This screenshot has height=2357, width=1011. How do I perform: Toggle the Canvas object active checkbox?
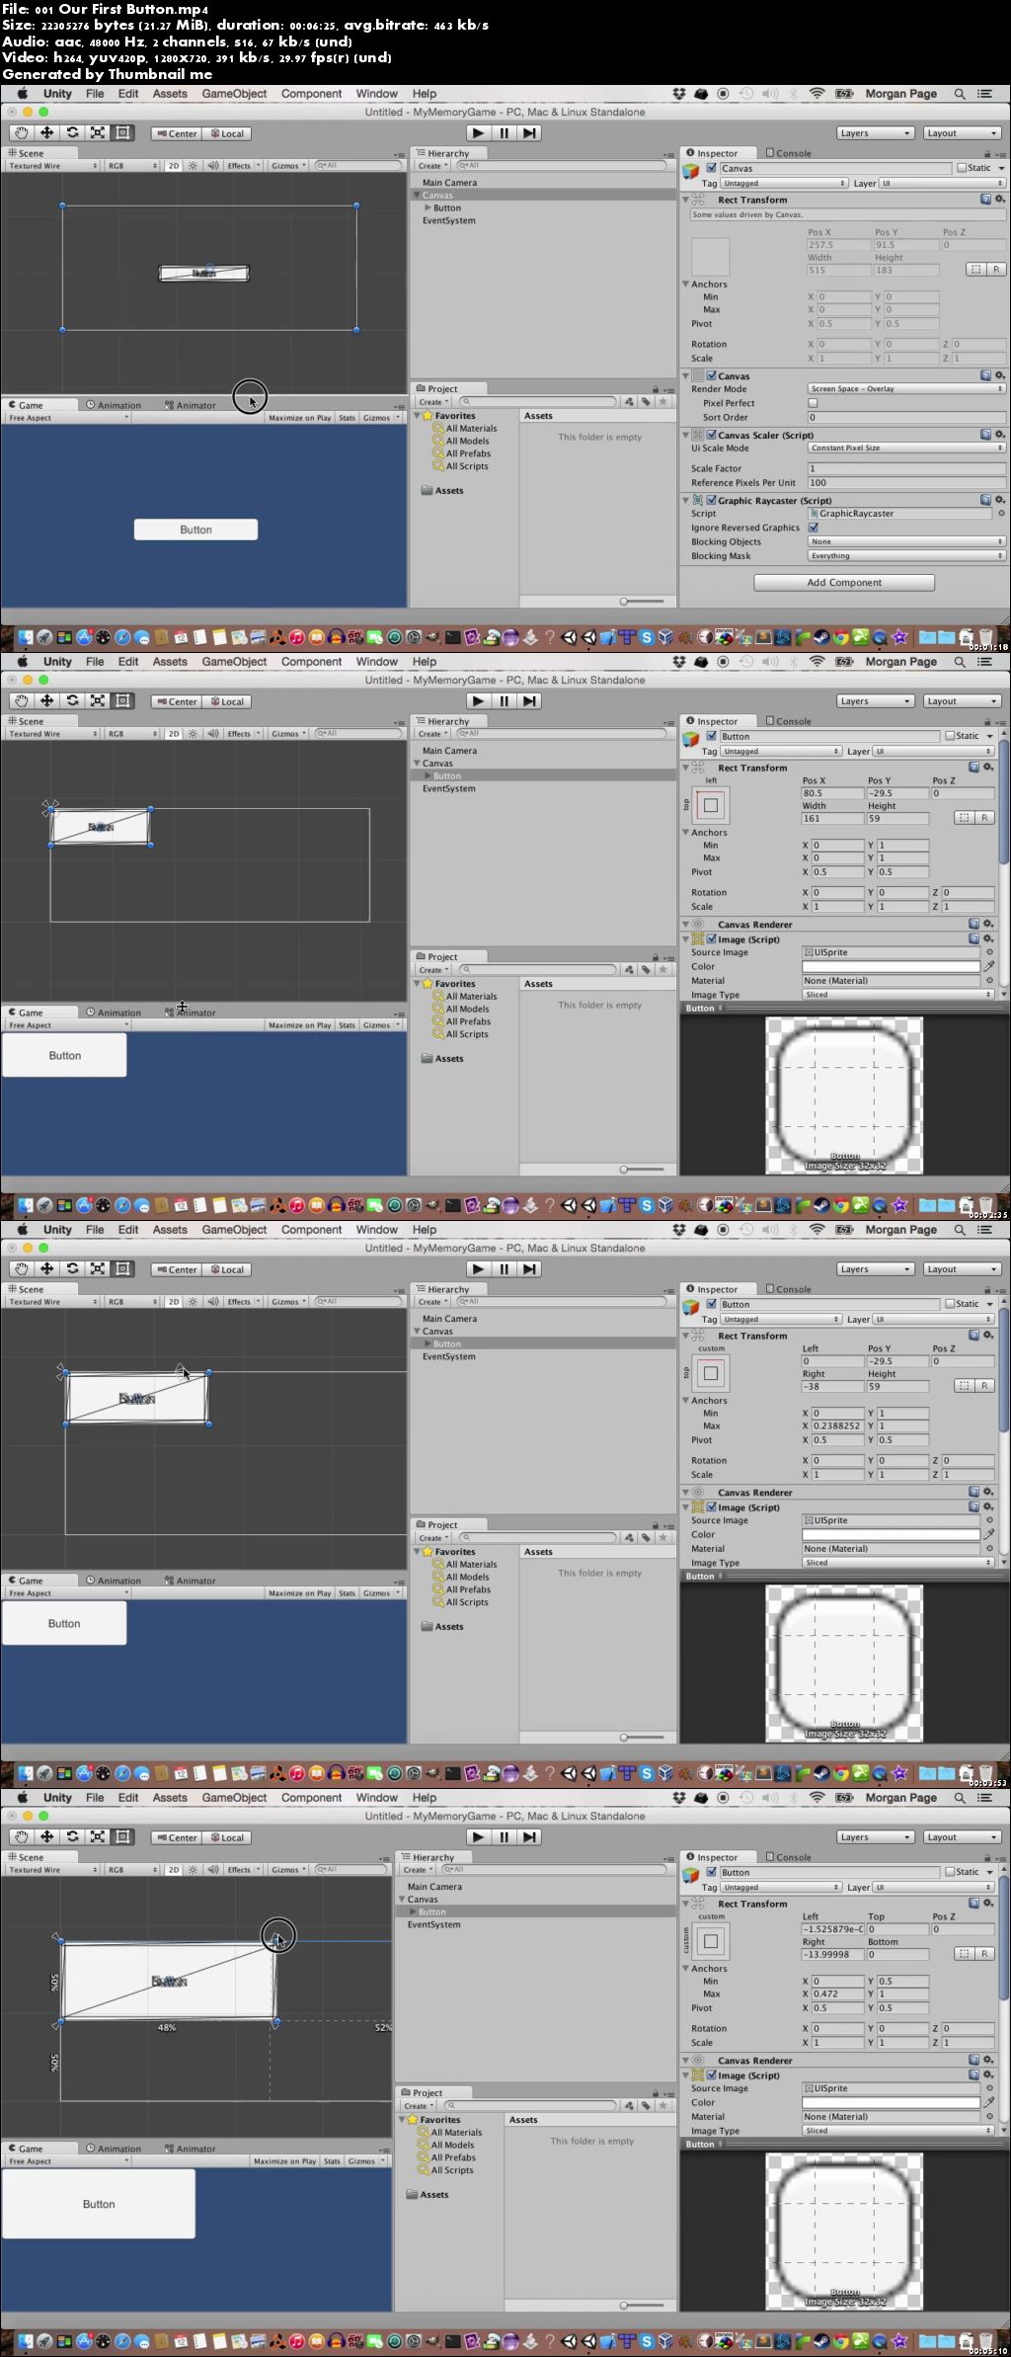pos(712,168)
